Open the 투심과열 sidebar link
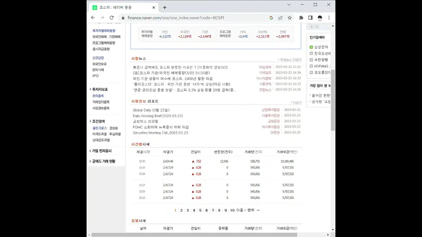 point(115,134)
